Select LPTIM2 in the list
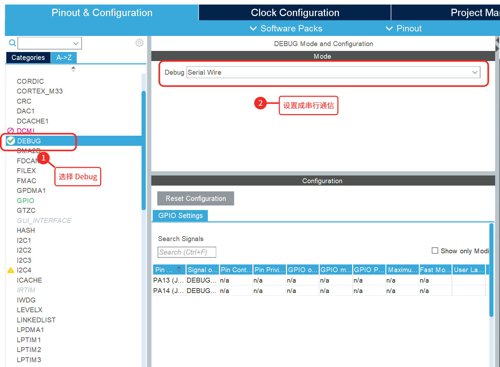500x367 pixels. point(29,350)
